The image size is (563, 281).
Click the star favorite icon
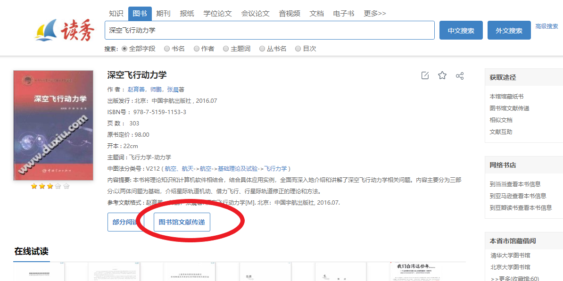[442, 75]
